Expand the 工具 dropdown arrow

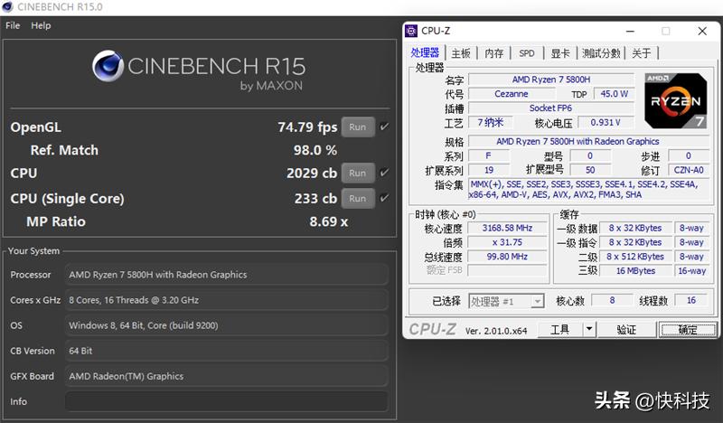[589, 329]
